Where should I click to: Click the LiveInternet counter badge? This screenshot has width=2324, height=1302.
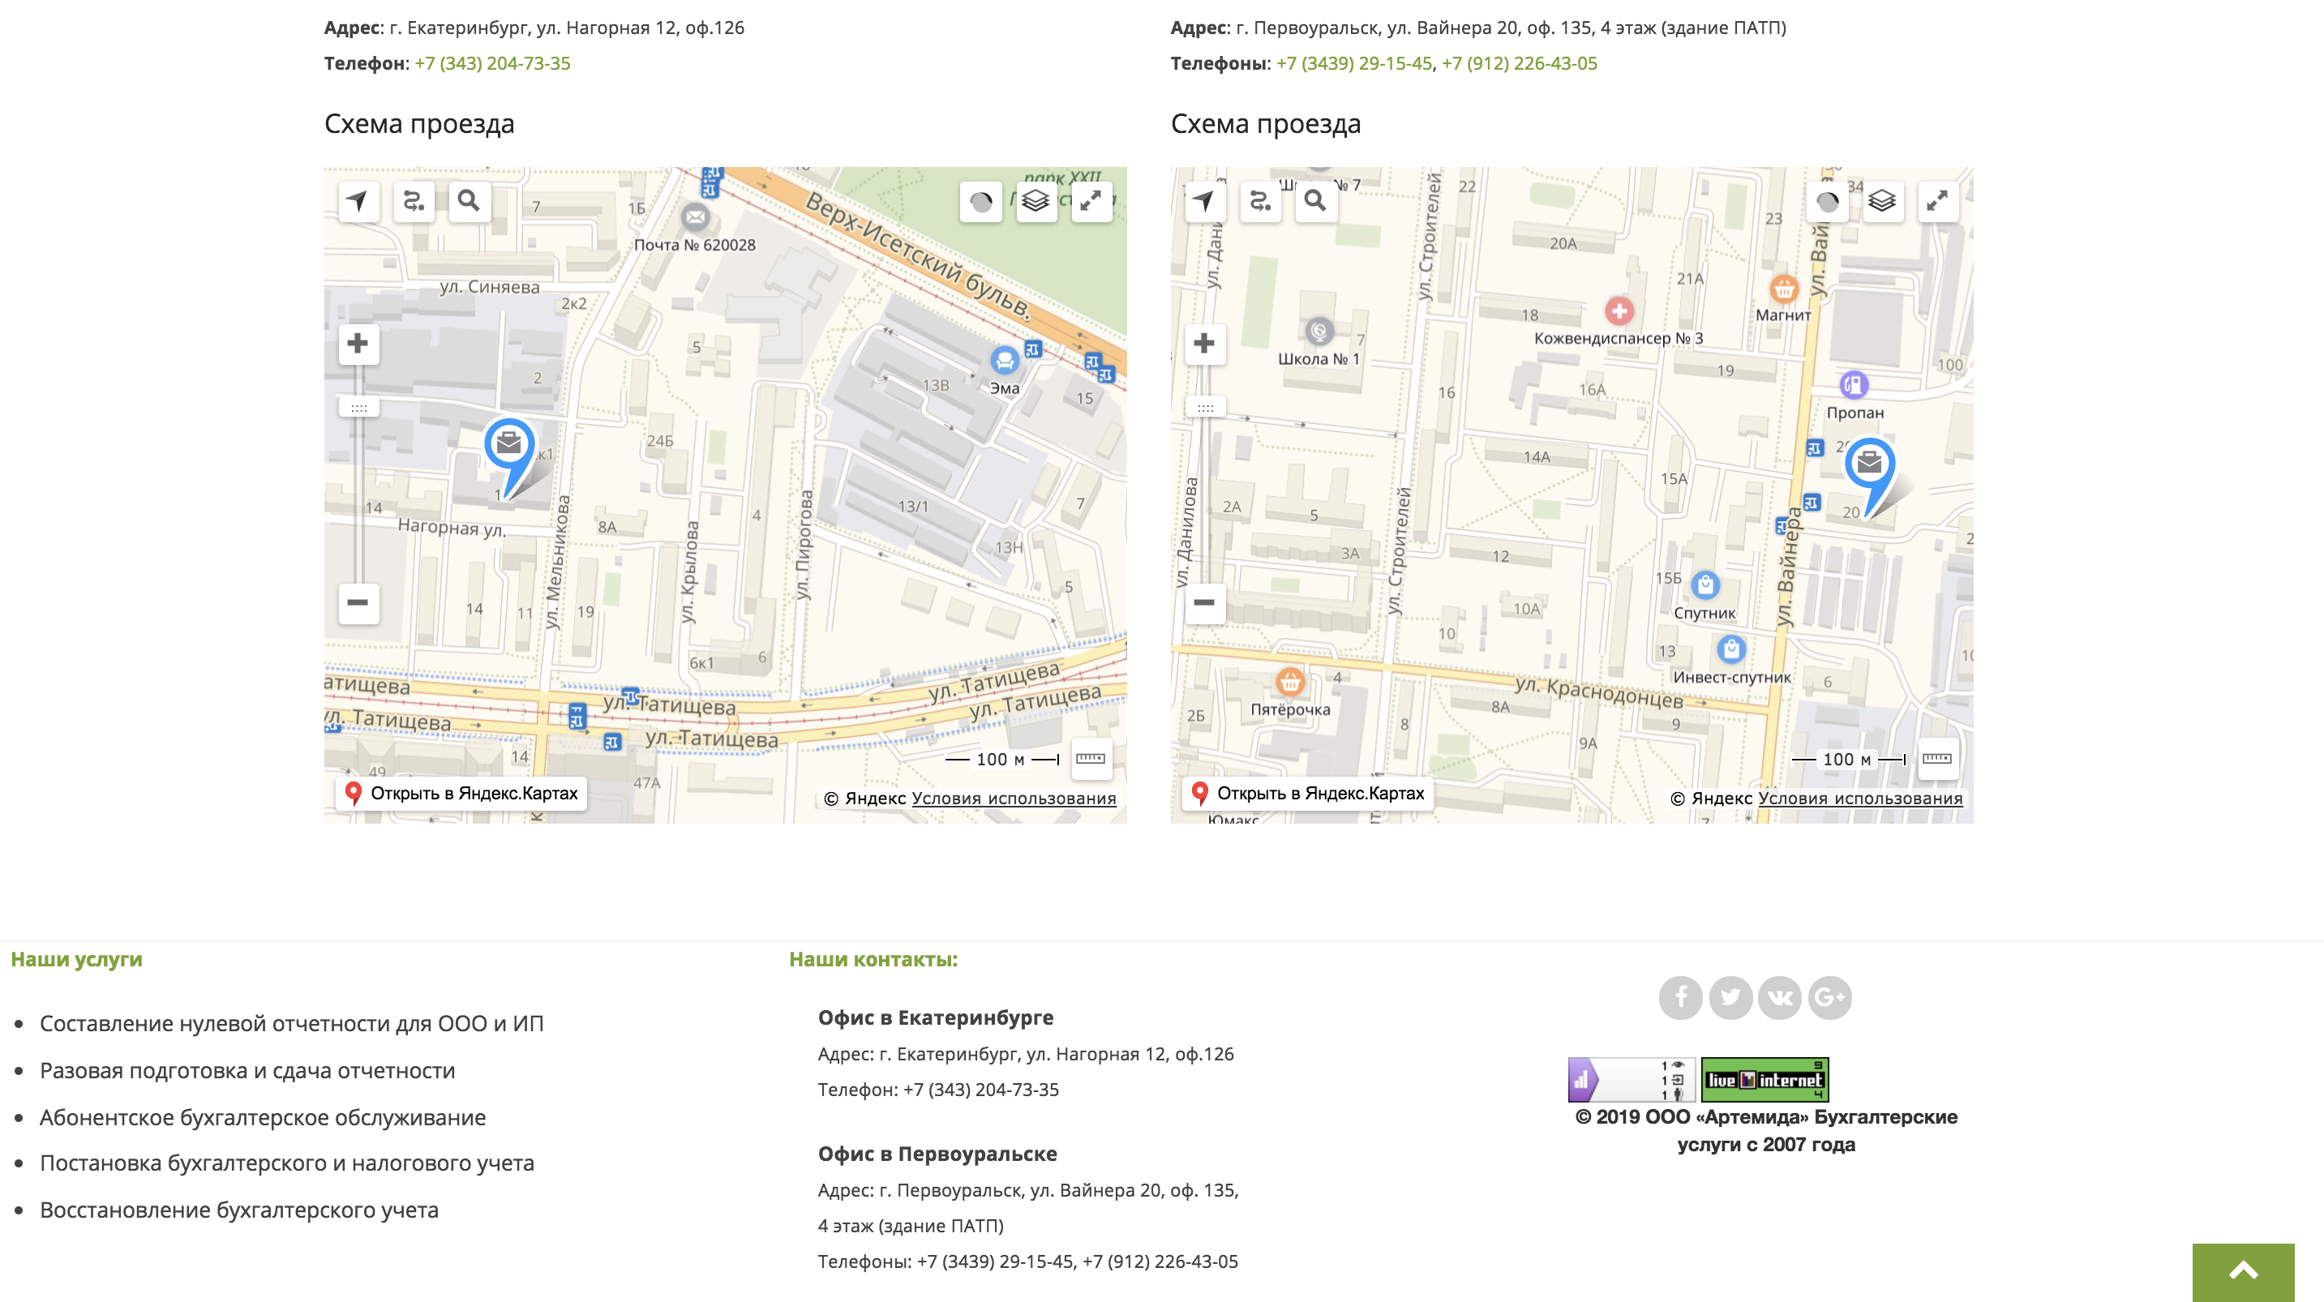pyautogui.click(x=1764, y=1079)
